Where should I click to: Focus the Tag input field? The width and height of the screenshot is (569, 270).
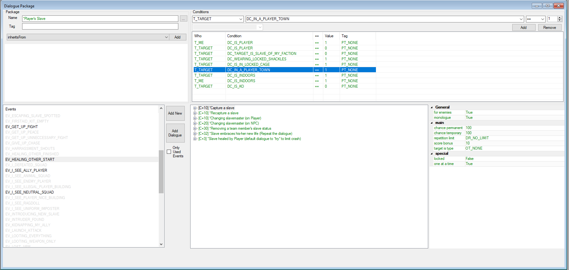pos(100,26)
